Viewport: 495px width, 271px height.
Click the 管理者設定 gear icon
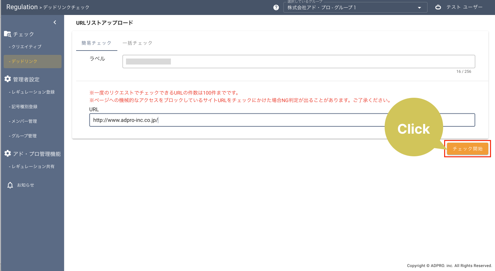coord(8,79)
